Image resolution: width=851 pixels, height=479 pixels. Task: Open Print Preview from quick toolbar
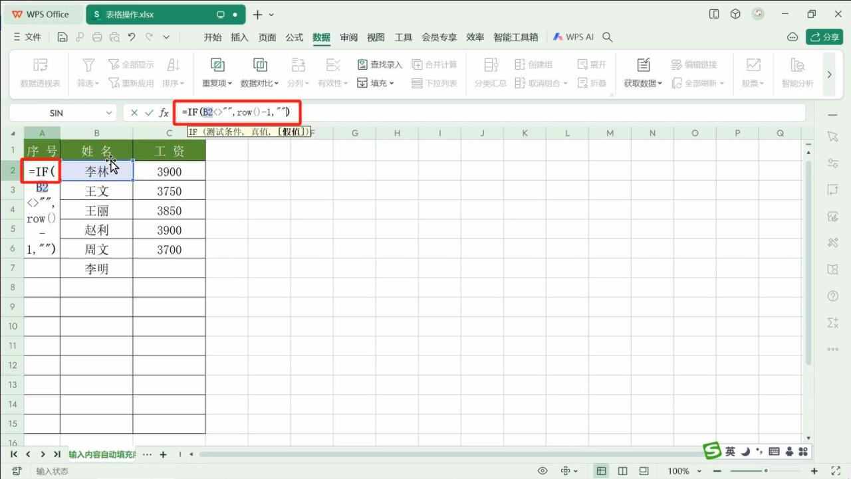coord(115,37)
